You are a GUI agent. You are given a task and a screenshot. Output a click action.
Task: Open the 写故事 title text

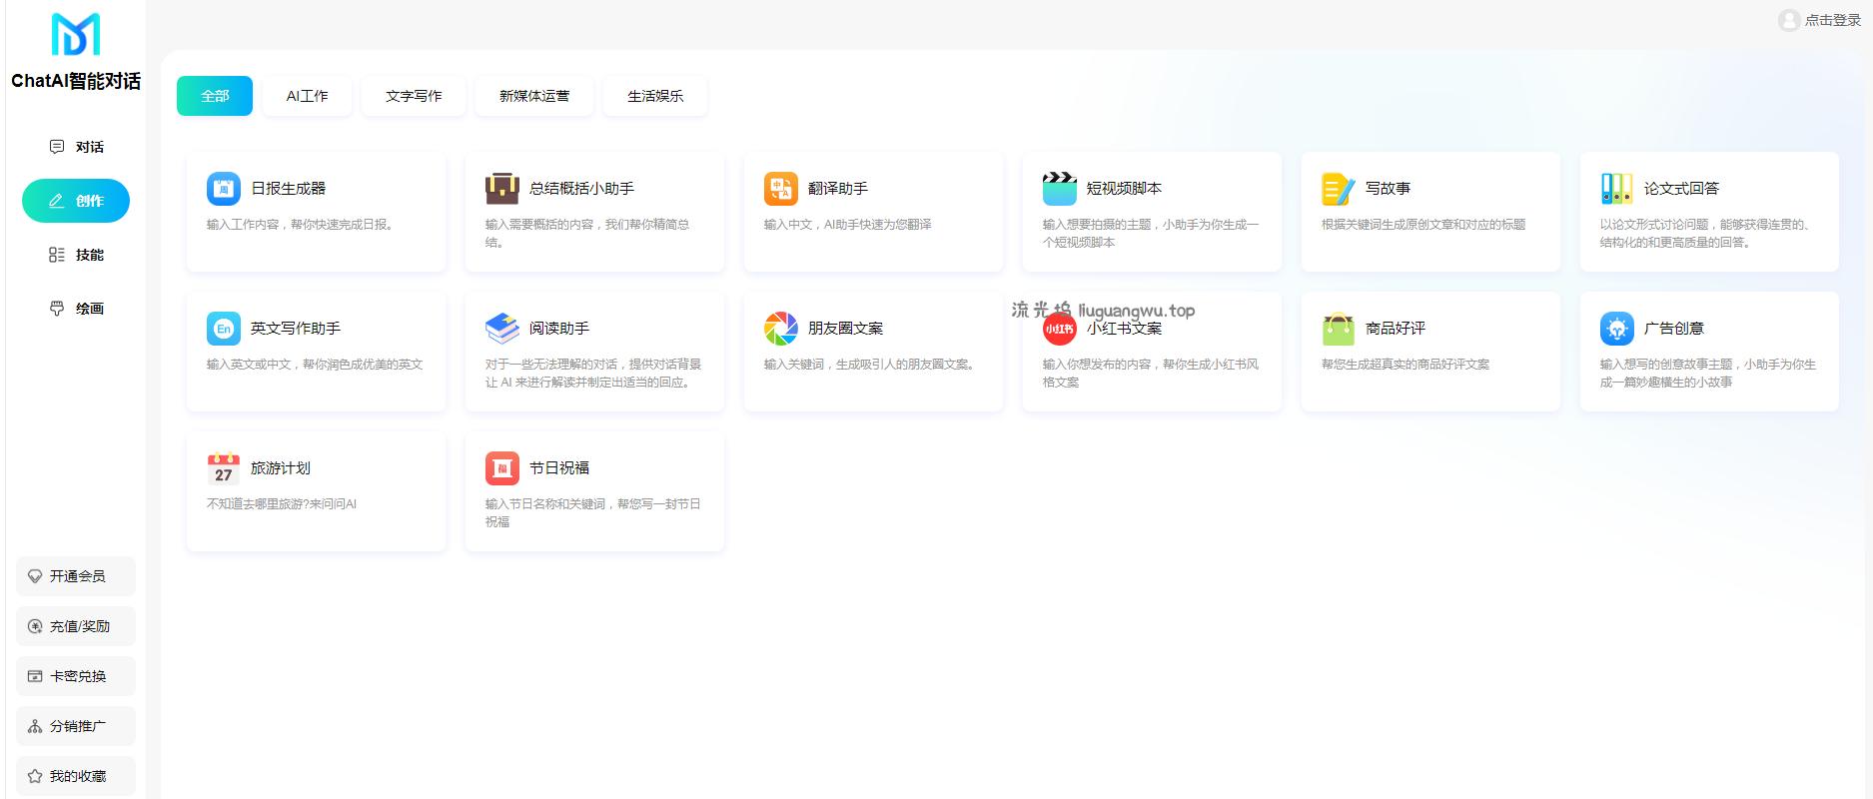pos(1388,188)
